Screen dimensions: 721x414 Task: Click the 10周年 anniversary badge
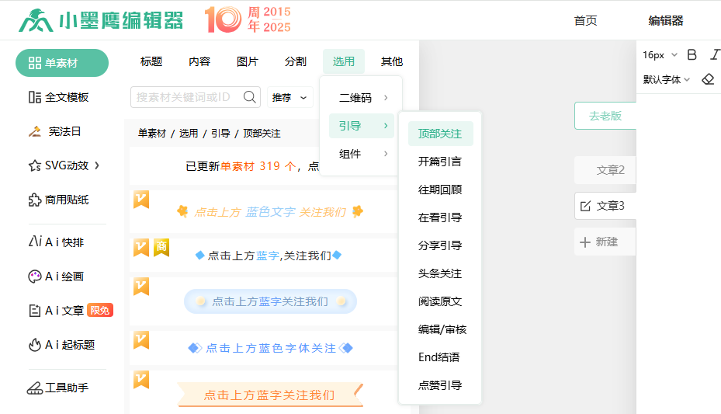tap(248, 19)
